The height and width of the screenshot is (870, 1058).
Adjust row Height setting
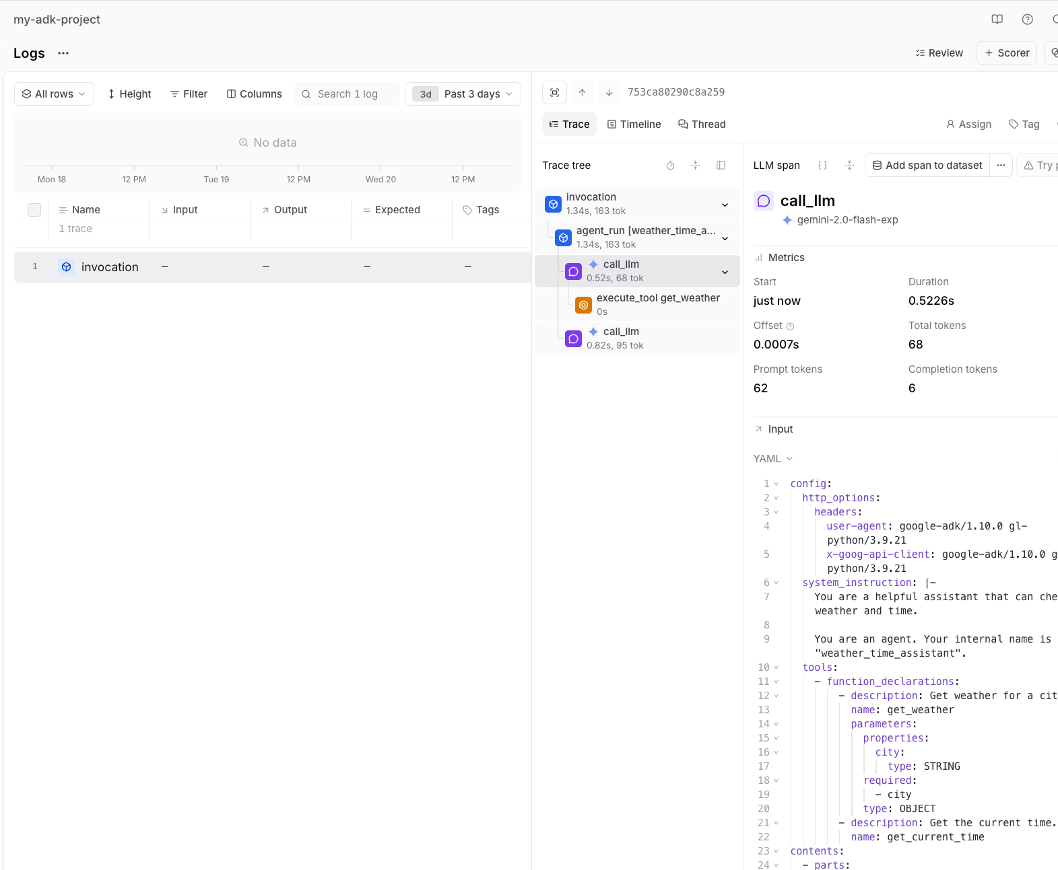tap(130, 94)
